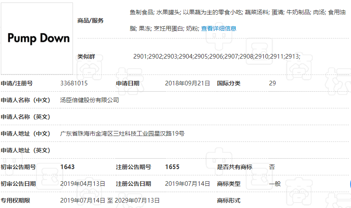This screenshot has width=351, height=208.
Task: Select the registration announcement date 2019年07月14日
Action: pos(187,184)
